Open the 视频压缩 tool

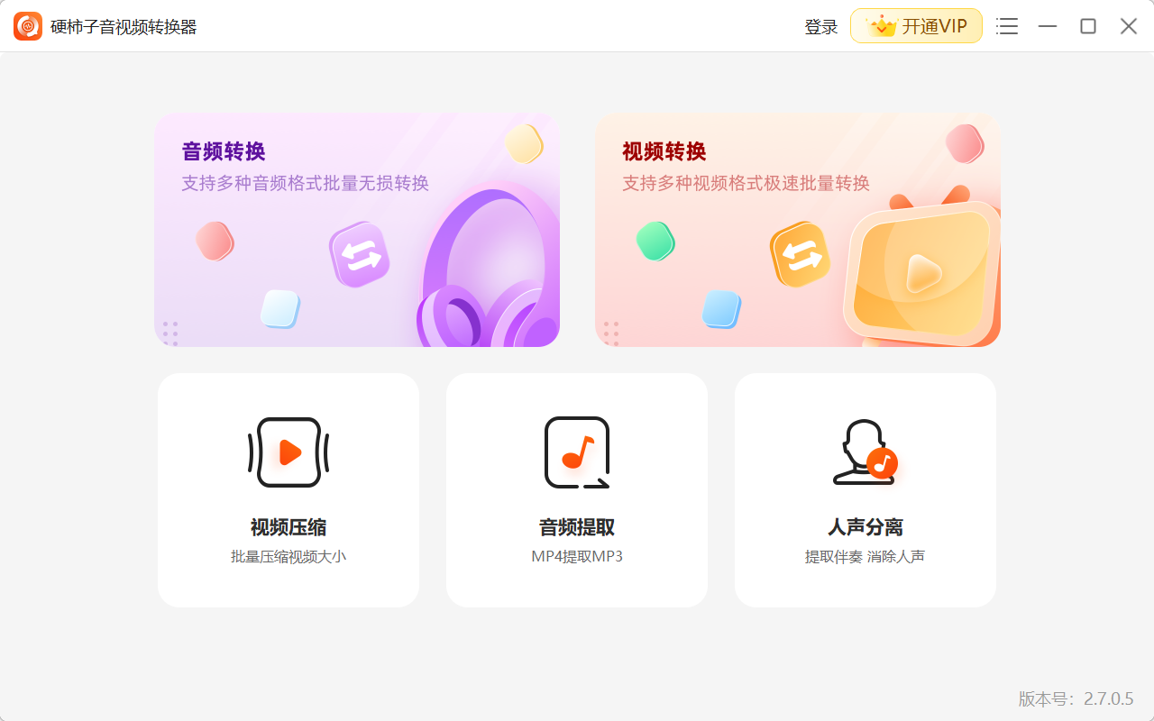pyautogui.click(x=288, y=490)
